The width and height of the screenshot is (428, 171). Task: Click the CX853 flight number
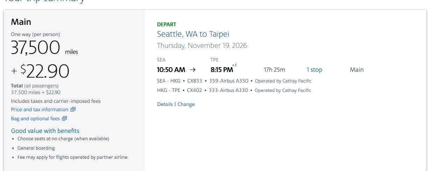click(194, 81)
